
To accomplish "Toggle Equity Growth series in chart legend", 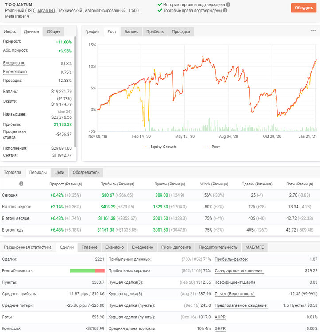I will pos(160,147).
